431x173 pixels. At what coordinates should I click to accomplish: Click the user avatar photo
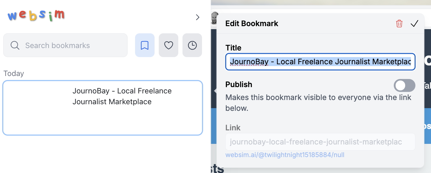214,19
